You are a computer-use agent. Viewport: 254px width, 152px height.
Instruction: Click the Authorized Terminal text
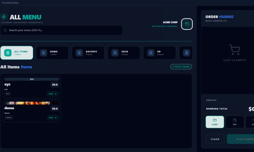click(x=164, y=26)
